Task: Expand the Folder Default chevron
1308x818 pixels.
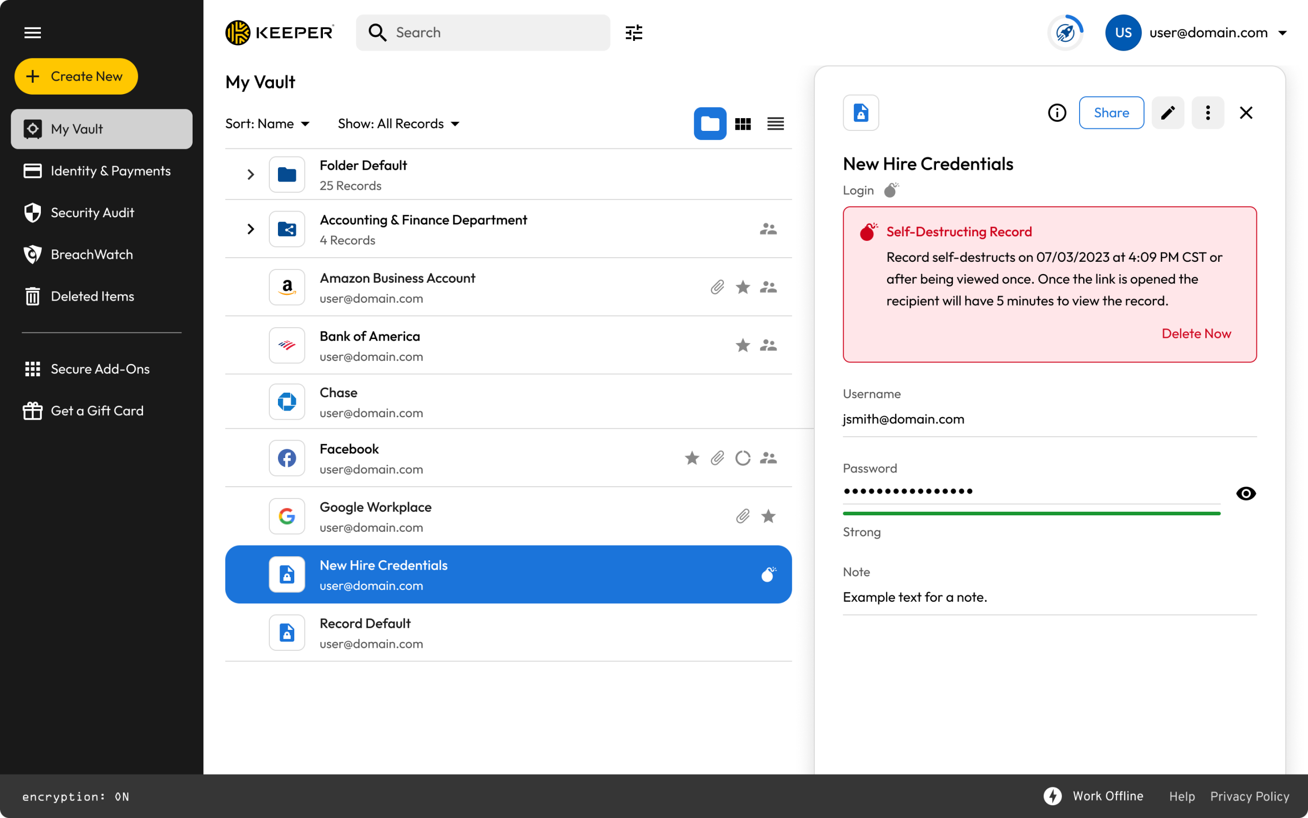Action: click(250, 174)
